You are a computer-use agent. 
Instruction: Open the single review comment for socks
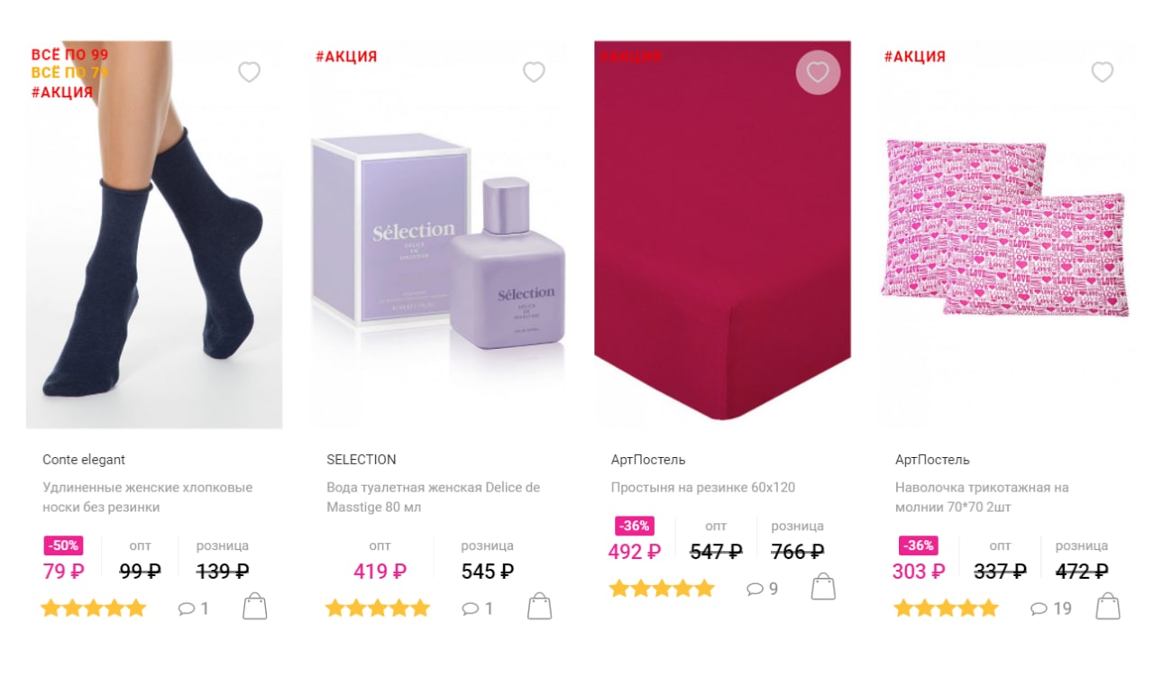pyautogui.click(x=193, y=609)
